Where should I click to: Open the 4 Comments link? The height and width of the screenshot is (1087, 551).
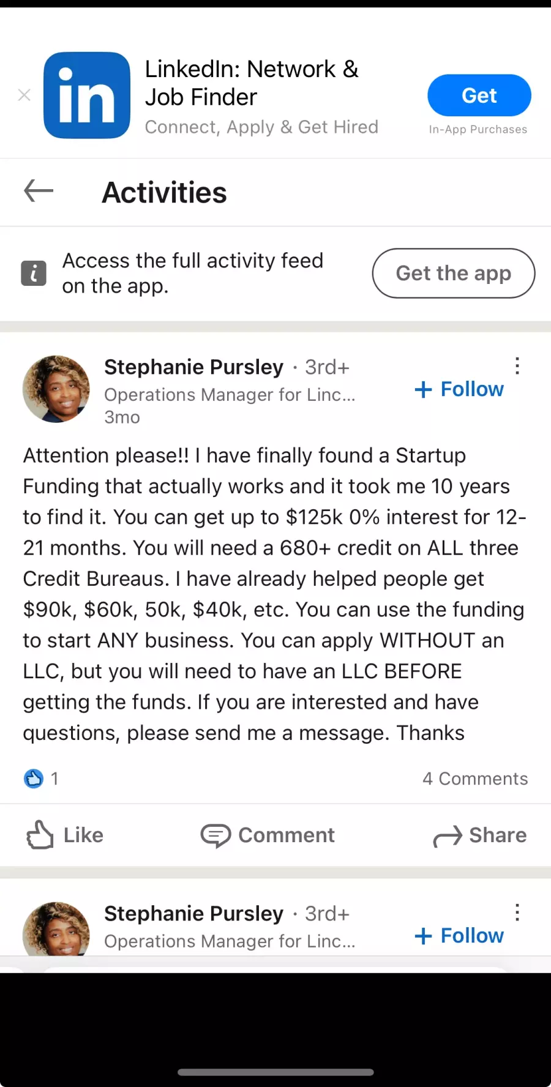pyautogui.click(x=475, y=779)
